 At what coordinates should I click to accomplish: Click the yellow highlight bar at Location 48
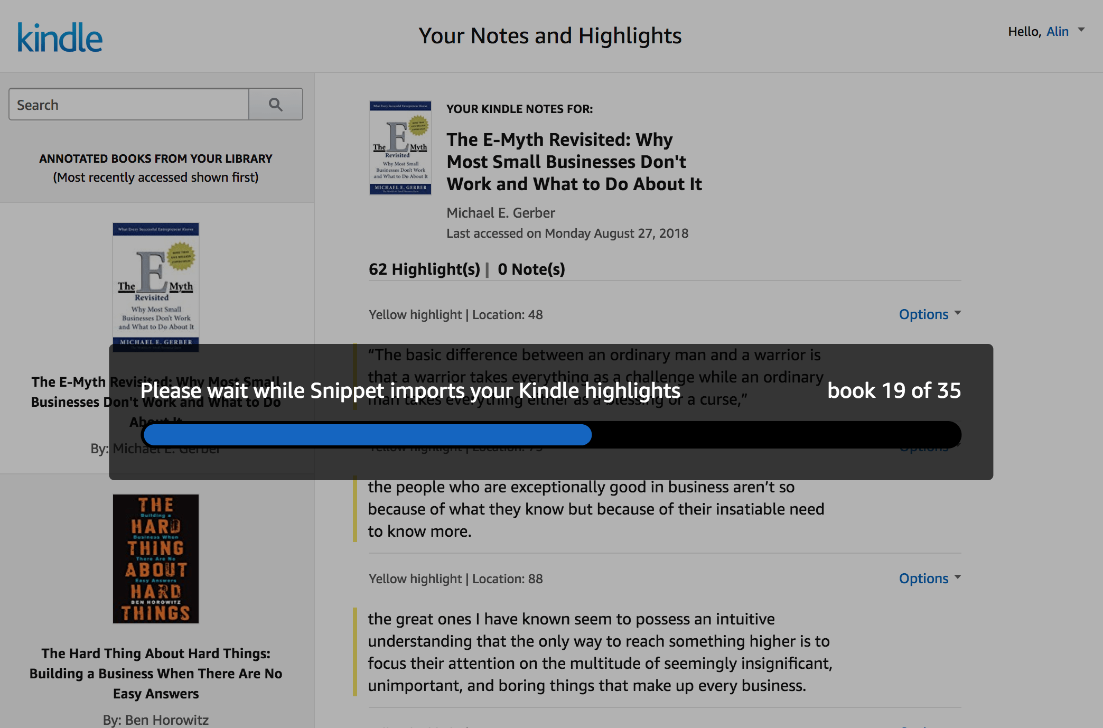click(x=354, y=376)
